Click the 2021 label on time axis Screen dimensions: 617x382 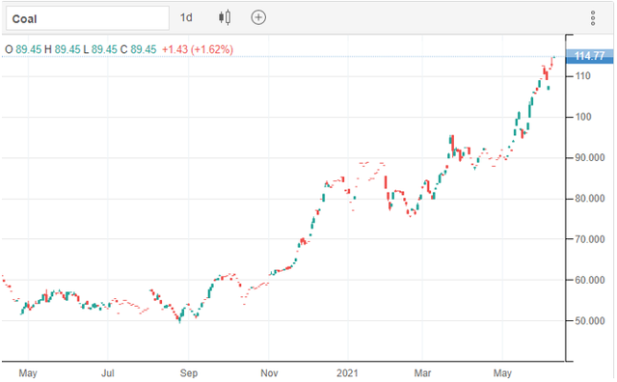click(347, 372)
